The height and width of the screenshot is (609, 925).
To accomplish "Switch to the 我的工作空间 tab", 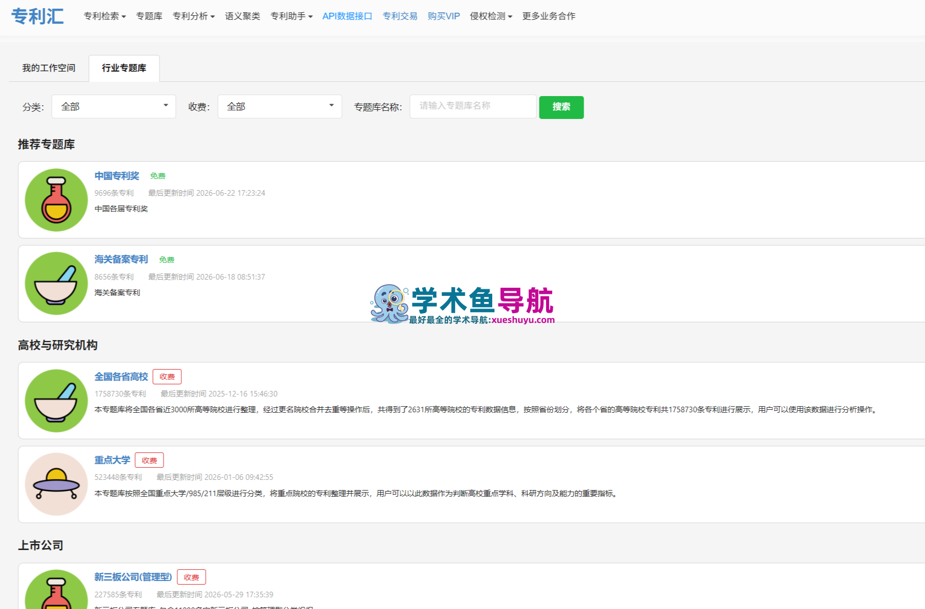I will [49, 68].
